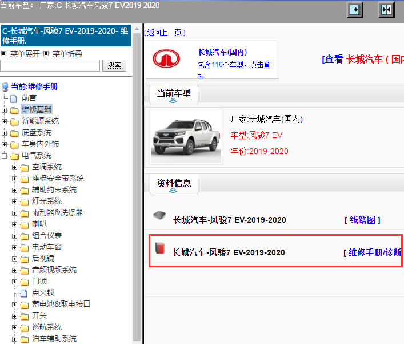Click the 新能源系统 folder icon
Screen dimensions: 404x344
[x=14, y=121]
